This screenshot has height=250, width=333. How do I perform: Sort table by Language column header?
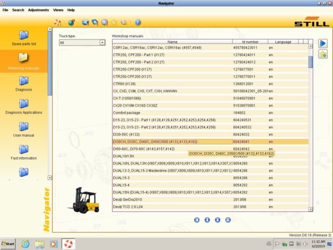pos(283,42)
